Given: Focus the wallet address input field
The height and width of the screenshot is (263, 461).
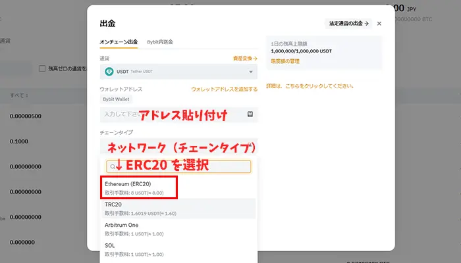Looking at the screenshot, I should pyautogui.click(x=178, y=114).
